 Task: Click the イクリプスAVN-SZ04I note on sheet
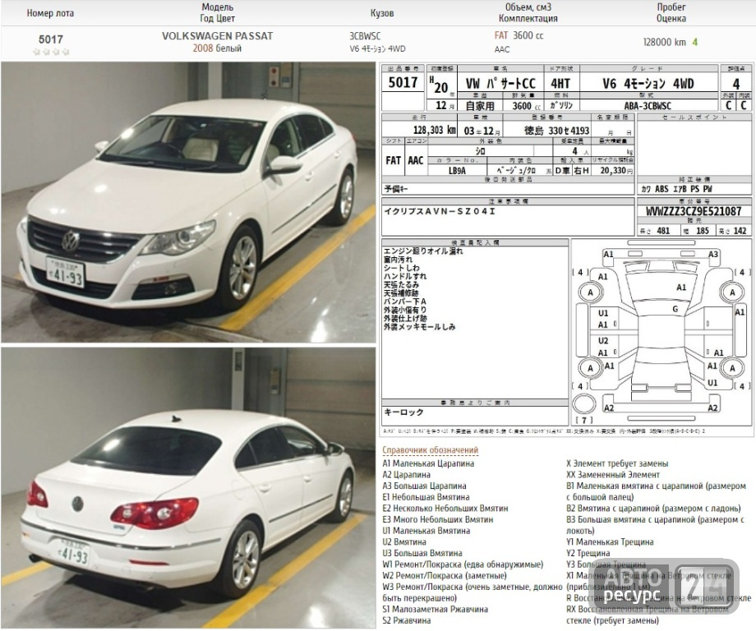[x=440, y=211]
